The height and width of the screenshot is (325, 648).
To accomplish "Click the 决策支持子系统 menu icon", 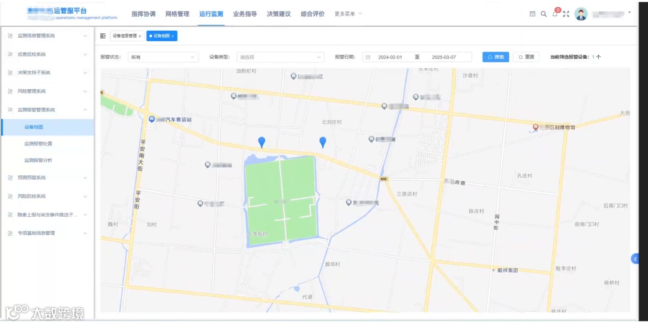I will pos(10,72).
